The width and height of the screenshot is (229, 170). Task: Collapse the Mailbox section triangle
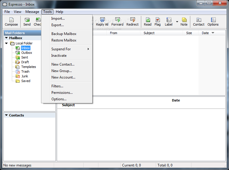coord(6,38)
